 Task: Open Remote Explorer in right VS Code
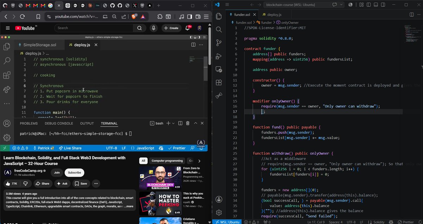[219, 69]
